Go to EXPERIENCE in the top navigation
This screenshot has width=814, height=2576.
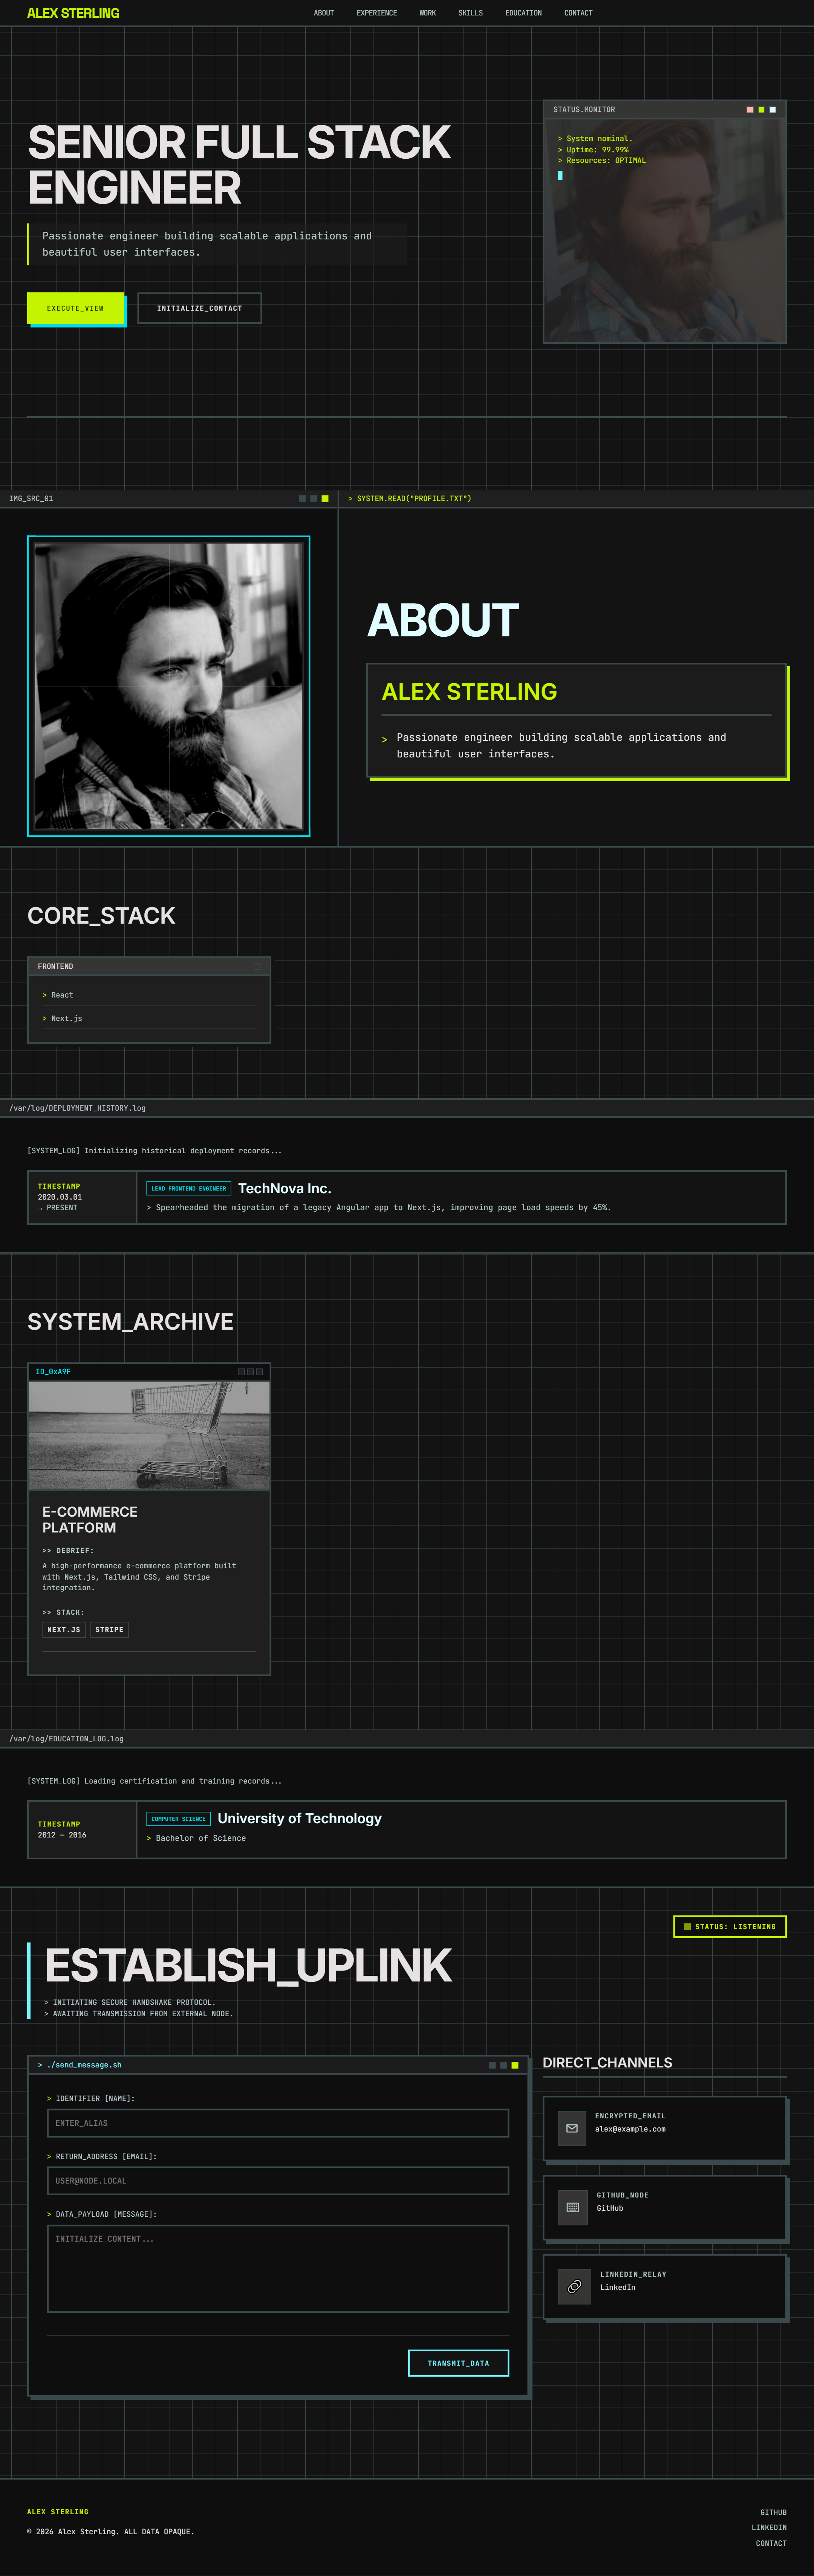[x=377, y=13]
